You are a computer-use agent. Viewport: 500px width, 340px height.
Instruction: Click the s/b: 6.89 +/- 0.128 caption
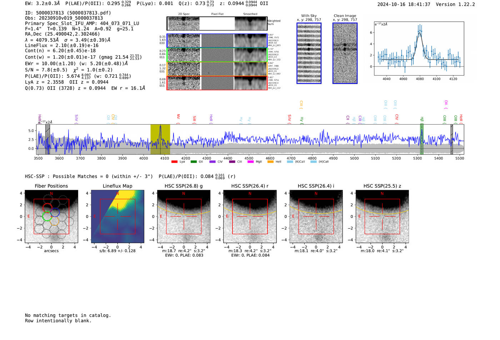[117, 251]
